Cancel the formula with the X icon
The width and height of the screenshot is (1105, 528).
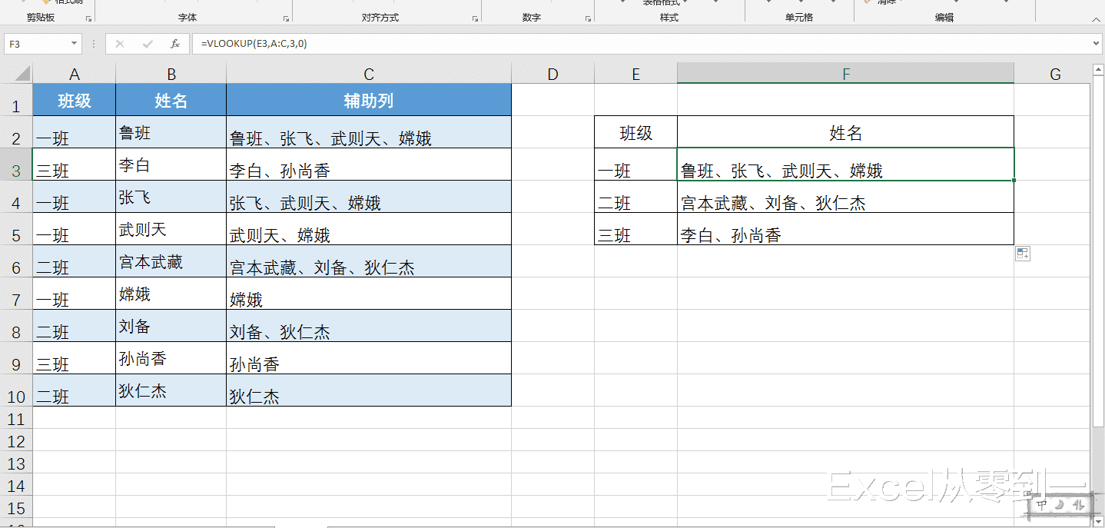point(119,43)
